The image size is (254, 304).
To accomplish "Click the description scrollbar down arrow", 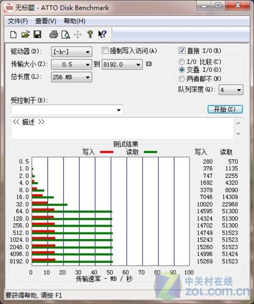I will coord(238,134).
